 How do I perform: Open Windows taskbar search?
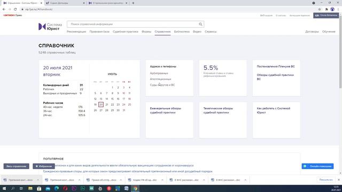pyautogui.click(x=13, y=188)
